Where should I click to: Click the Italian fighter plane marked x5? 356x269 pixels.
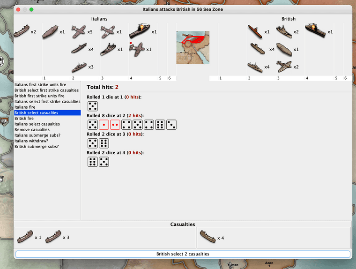[79, 32]
